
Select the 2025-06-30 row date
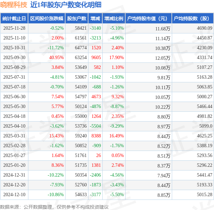click(x=14, y=97)
